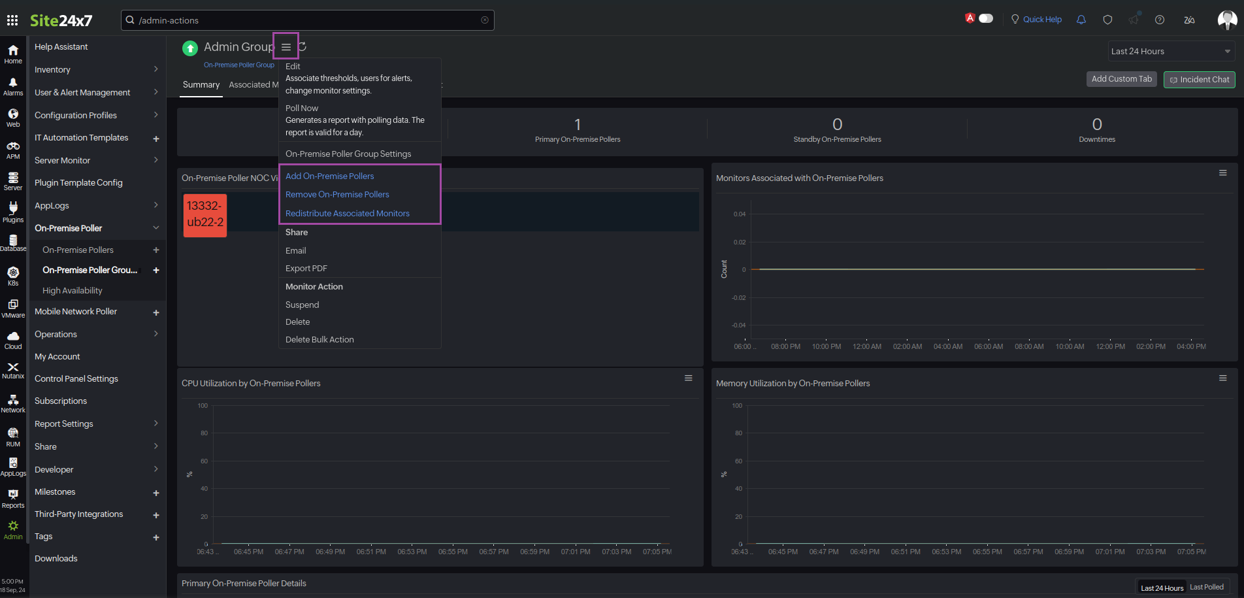Image resolution: width=1244 pixels, height=598 pixels.
Task: Open the Alarms section from the left rail
Action: pyautogui.click(x=12, y=84)
